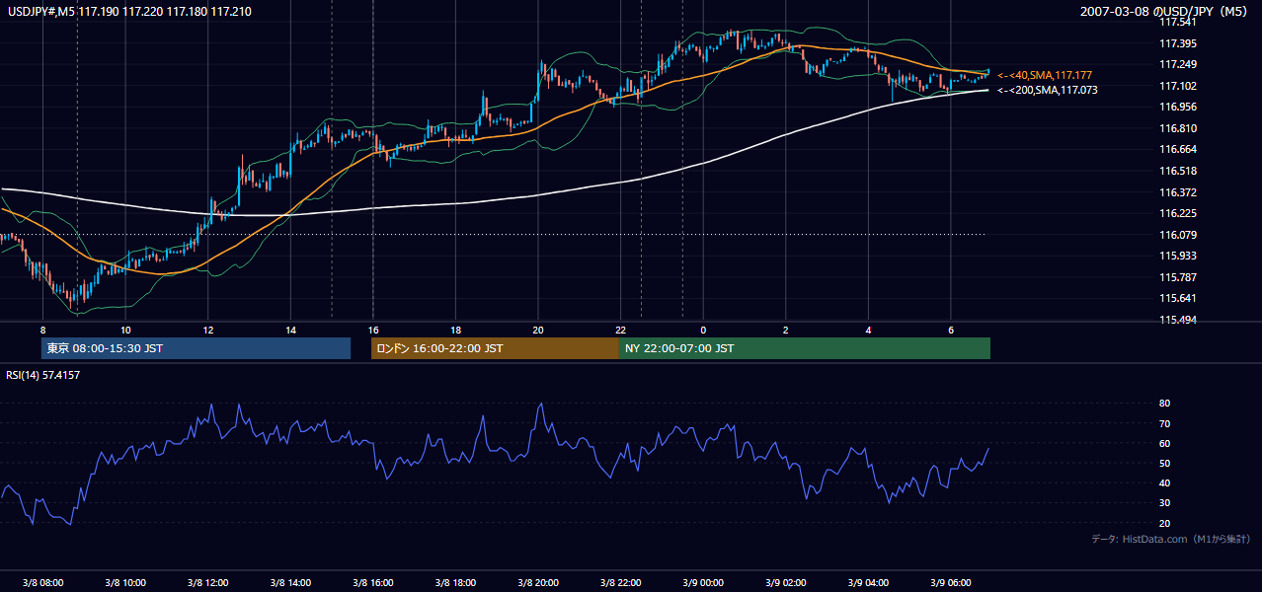The image size is (1262, 592).
Task: Click price axis value 116.225
Action: tap(1178, 213)
